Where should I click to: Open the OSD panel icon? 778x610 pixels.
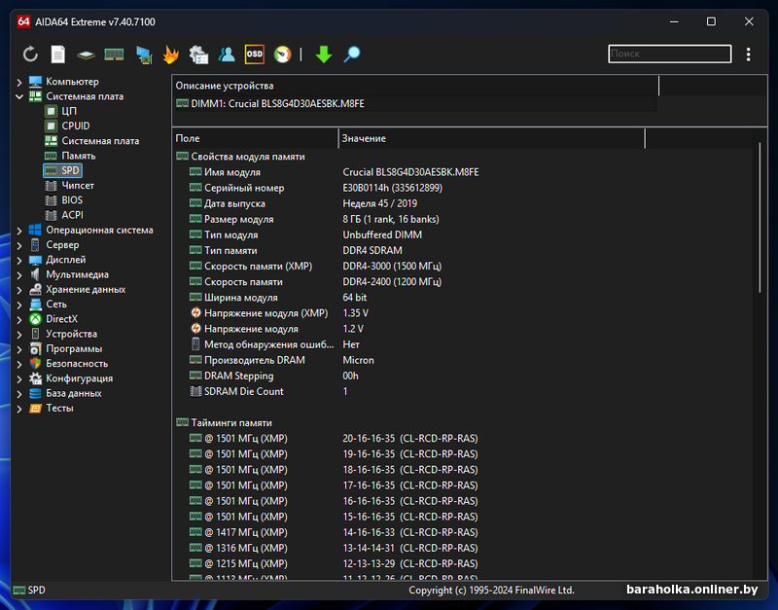coord(255,54)
